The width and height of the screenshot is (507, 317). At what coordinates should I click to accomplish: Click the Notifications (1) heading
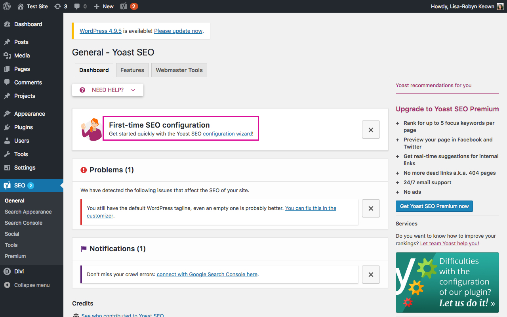tap(118, 249)
